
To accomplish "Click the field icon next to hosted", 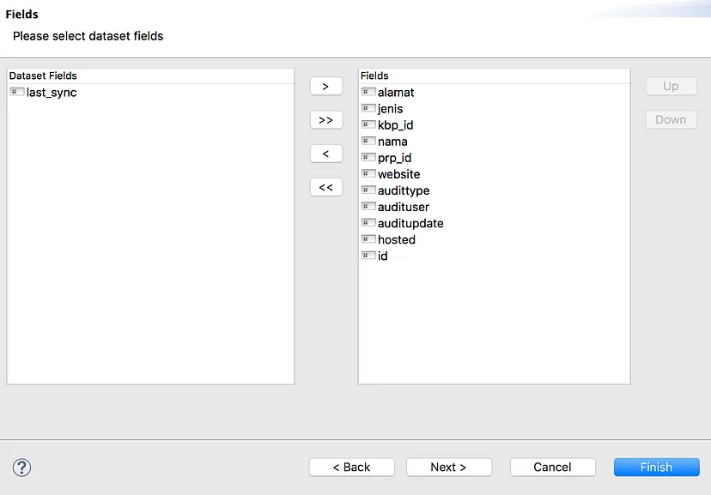I will [x=368, y=239].
